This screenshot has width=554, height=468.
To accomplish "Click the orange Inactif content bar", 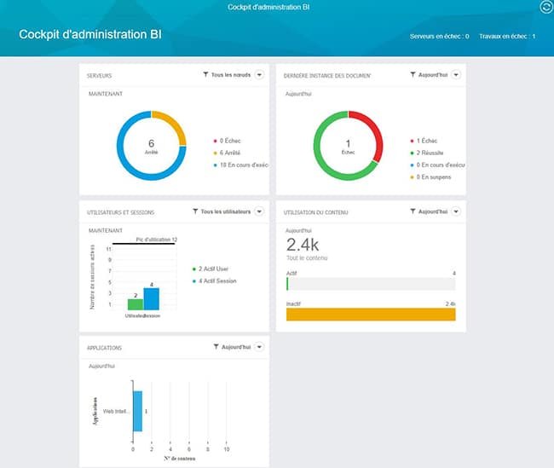I will (x=371, y=315).
